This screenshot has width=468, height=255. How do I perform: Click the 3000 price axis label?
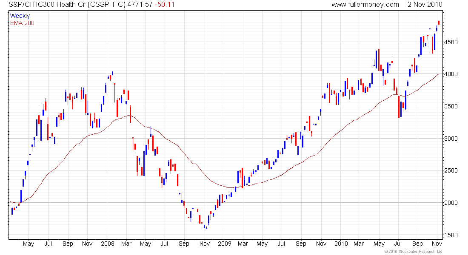point(451,139)
